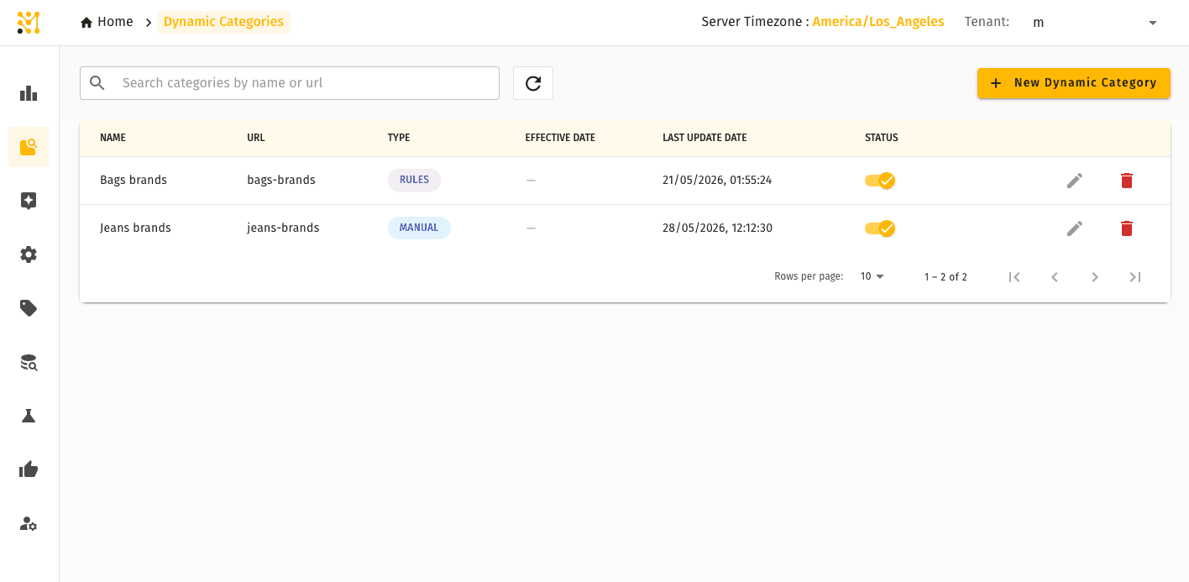Go to next page of results
Viewport: 1189px width, 582px height.
pos(1095,277)
